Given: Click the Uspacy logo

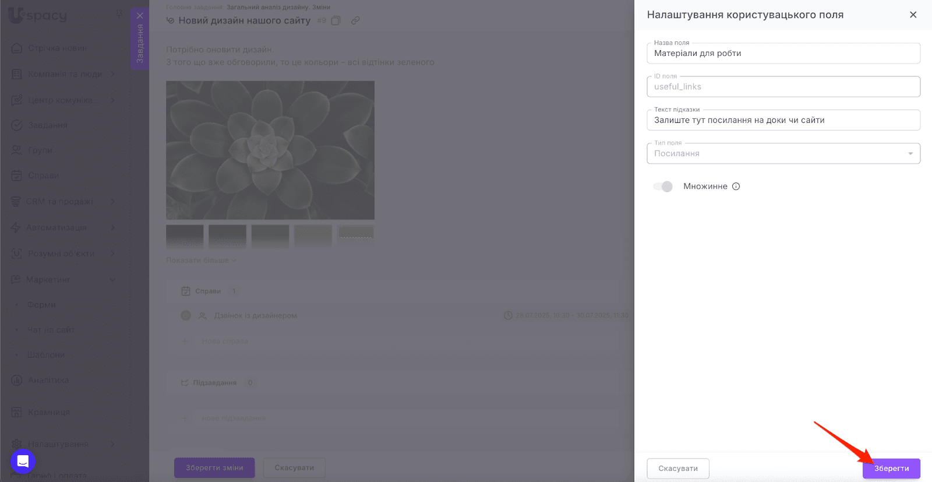Looking at the screenshot, I should [x=38, y=16].
